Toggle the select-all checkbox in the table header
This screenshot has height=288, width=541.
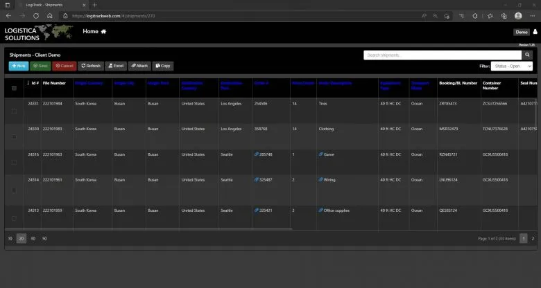pyautogui.click(x=14, y=88)
